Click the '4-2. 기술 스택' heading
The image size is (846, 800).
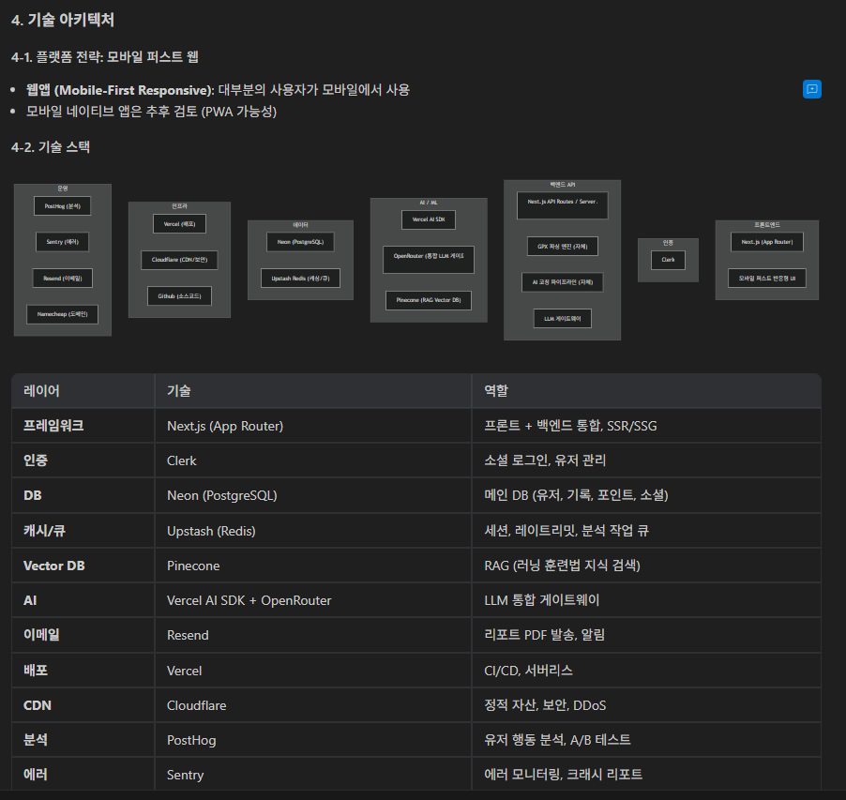click(x=50, y=146)
